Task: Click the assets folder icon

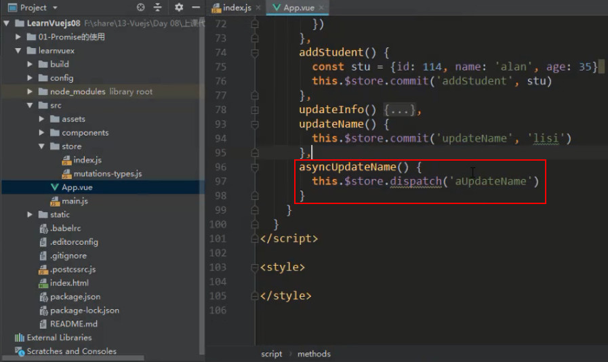Action: pos(55,119)
